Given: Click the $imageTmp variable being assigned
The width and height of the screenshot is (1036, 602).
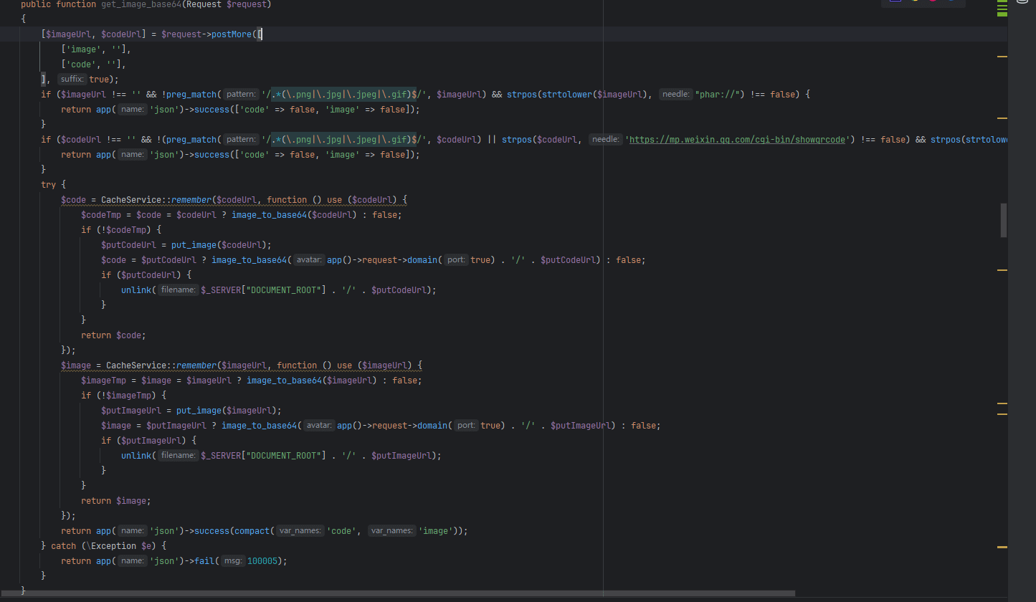Looking at the screenshot, I should tap(106, 381).
